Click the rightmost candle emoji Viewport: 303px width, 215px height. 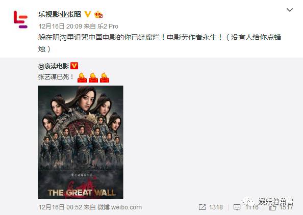click(105, 77)
